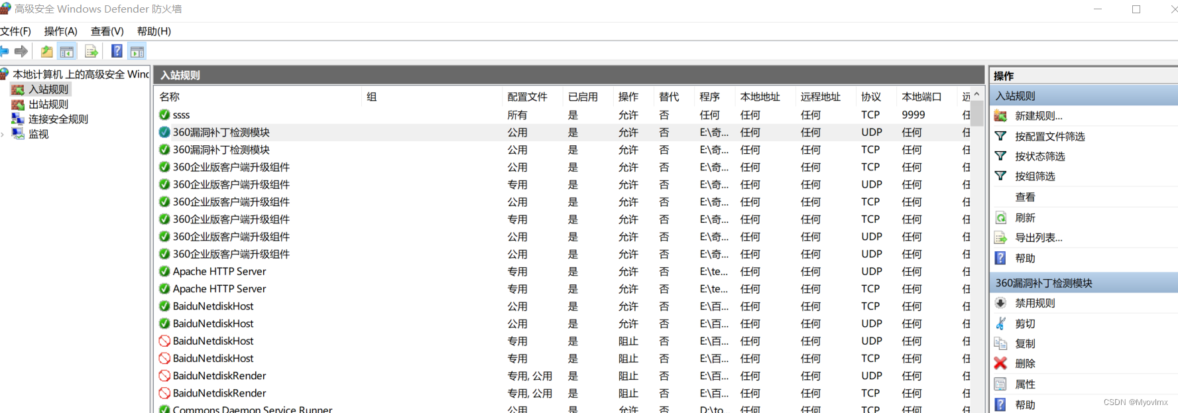The image size is (1178, 413).
Task: Click 导出列表... in the actions pane
Action: (x=1039, y=237)
